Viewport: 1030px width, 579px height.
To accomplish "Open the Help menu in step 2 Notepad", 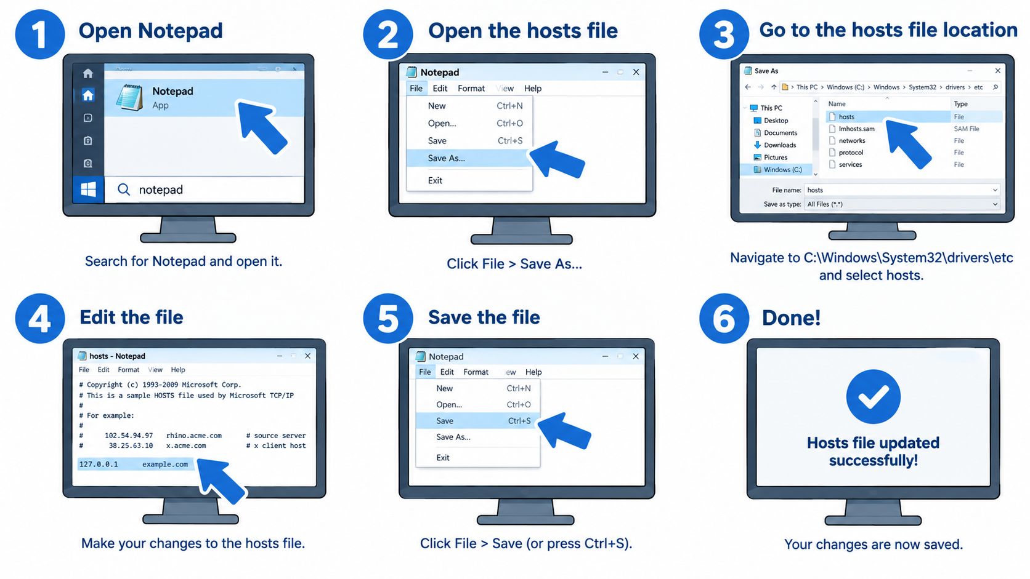I will tap(533, 89).
